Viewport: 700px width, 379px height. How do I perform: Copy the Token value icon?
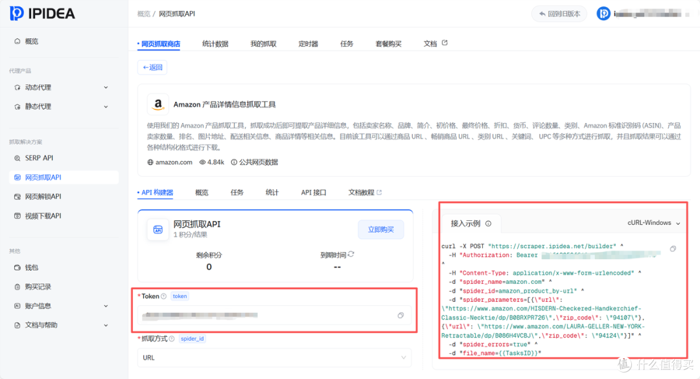click(x=401, y=315)
